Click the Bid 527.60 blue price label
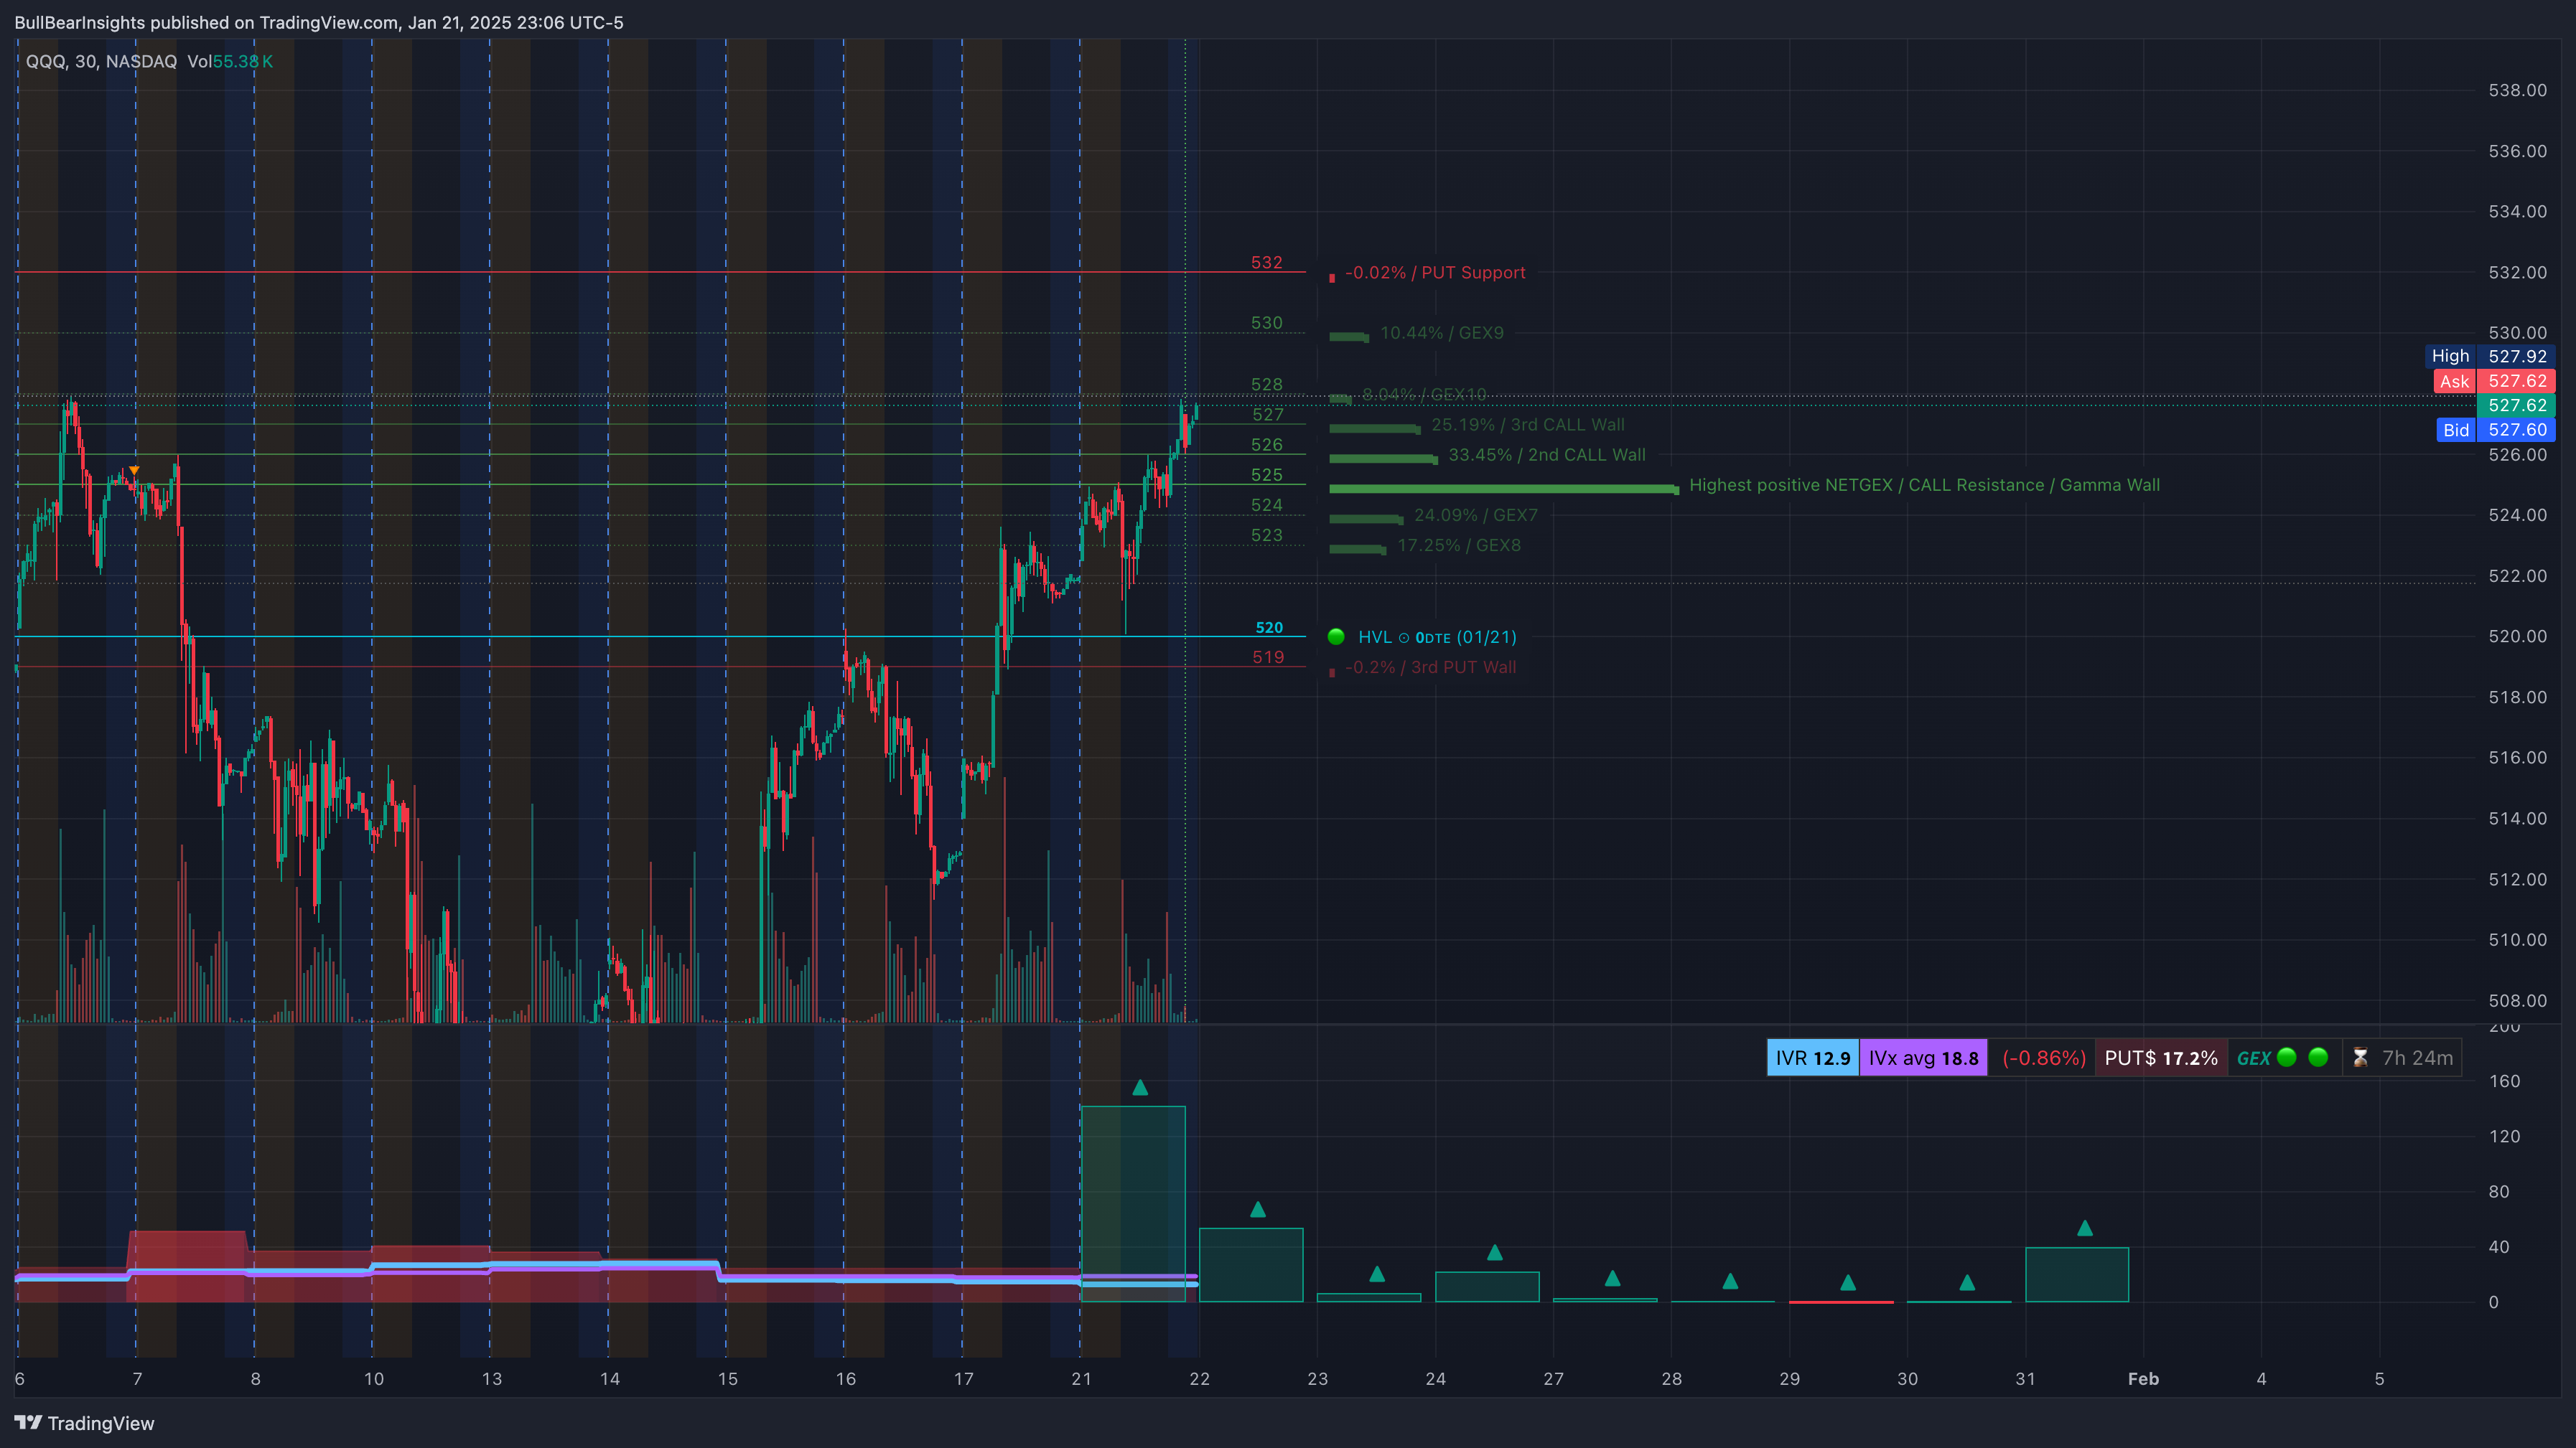 point(2496,430)
